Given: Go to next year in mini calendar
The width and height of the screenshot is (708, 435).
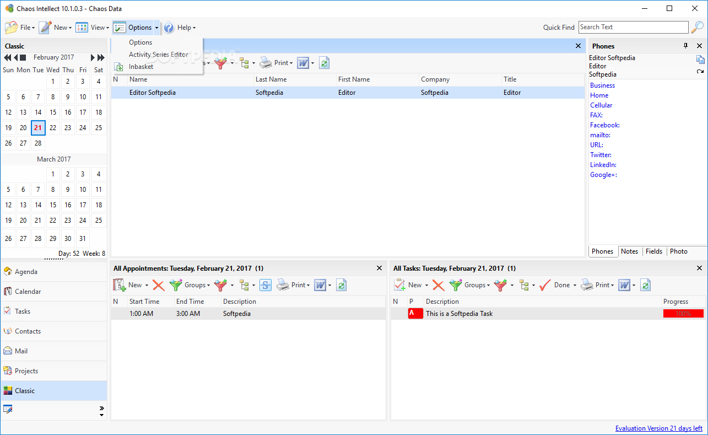Looking at the screenshot, I should pos(101,57).
